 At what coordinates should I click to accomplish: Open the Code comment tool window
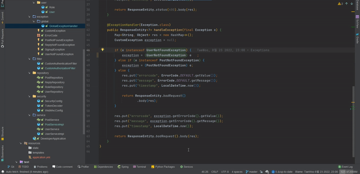[62, 167]
